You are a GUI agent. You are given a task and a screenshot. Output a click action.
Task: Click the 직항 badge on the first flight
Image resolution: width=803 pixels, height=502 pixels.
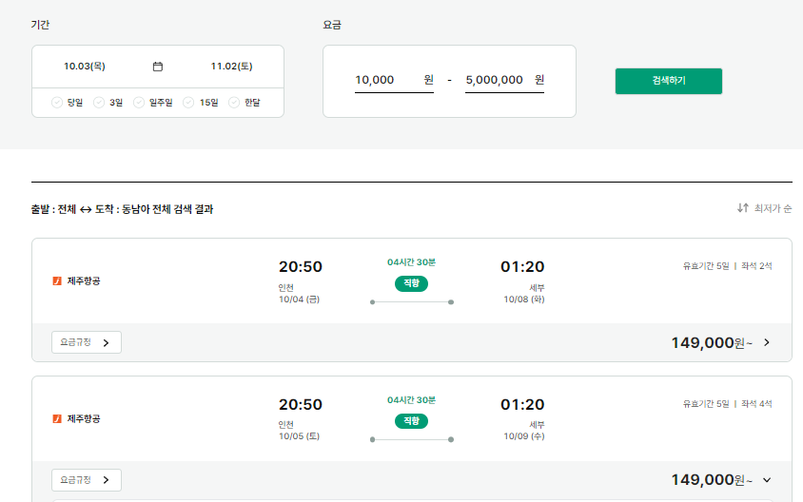pyautogui.click(x=411, y=283)
